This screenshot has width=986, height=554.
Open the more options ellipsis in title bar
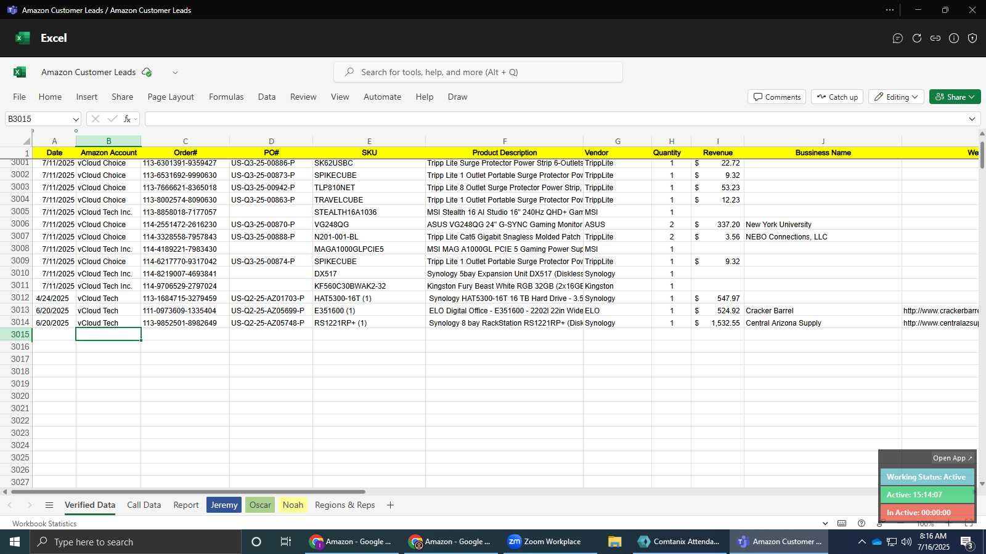(x=890, y=10)
